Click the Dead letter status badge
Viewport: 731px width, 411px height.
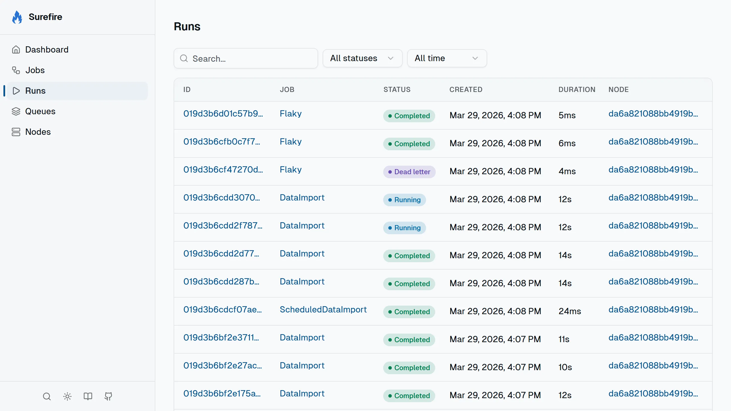(409, 172)
